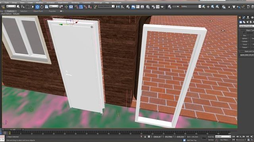Switch to the Populate ribbon tab

click(x=52, y=11)
